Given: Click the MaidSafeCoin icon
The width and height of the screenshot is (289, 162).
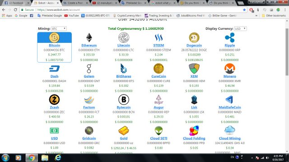Looking at the screenshot, I should tap(229, 99).
